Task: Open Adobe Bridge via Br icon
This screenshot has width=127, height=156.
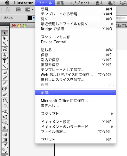Action: [18, 10]
